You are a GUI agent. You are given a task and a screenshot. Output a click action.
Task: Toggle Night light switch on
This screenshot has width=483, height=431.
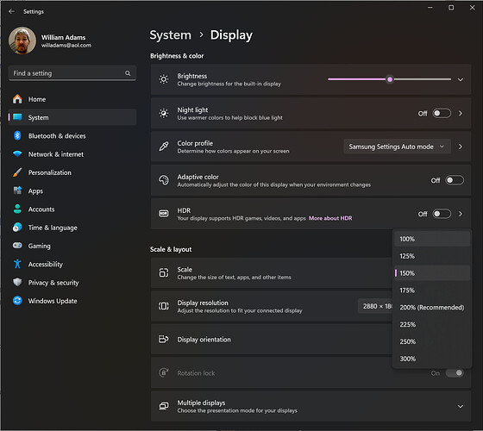[x=442, y=113]
